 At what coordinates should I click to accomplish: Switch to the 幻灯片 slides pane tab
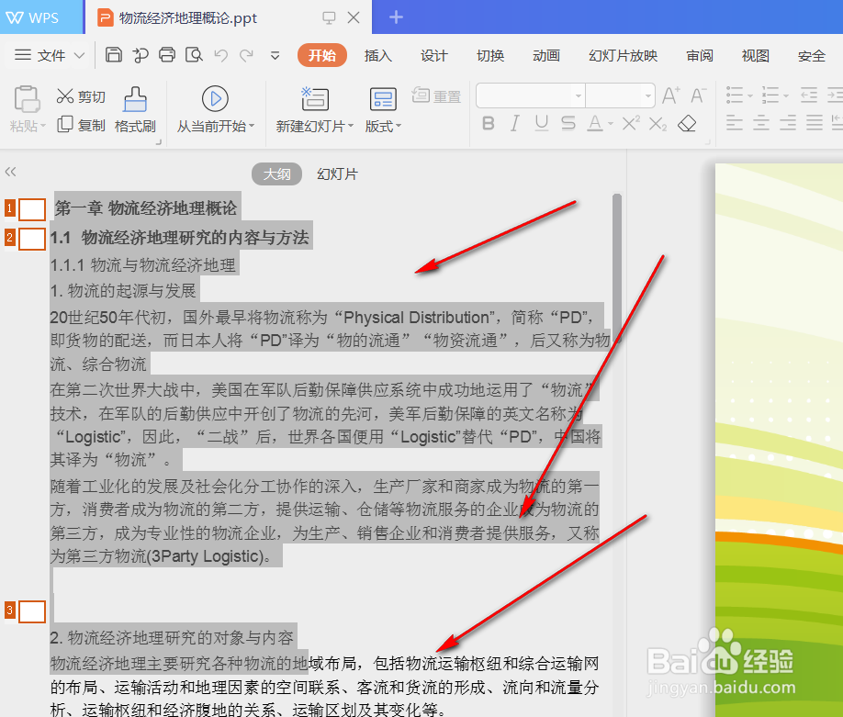pyautogui.click(x=336, y=174)
